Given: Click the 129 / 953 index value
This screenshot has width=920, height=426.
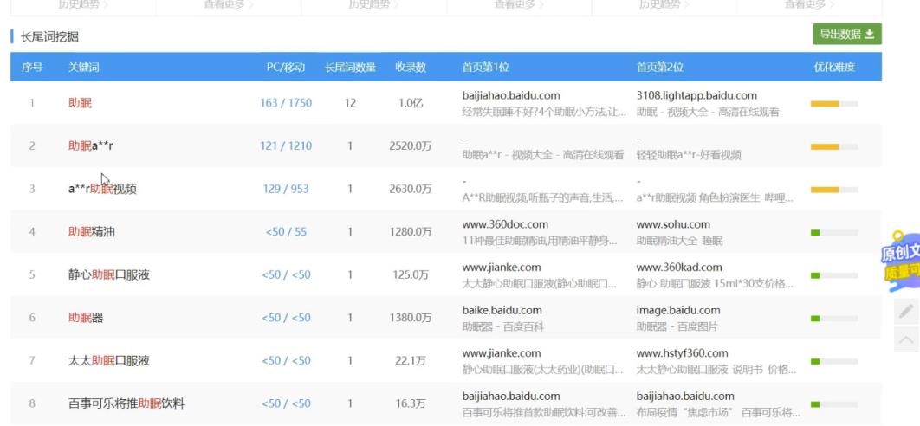Looking at the screenshot, I should (x=286, y=189).
